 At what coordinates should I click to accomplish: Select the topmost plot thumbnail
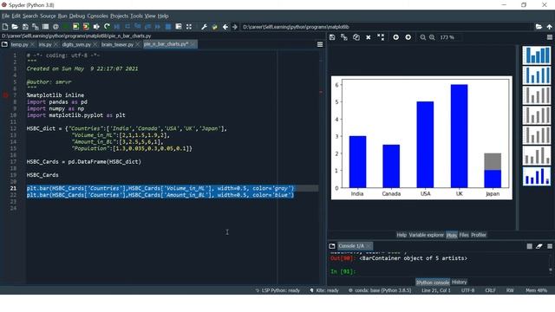(x=537, y=55)
